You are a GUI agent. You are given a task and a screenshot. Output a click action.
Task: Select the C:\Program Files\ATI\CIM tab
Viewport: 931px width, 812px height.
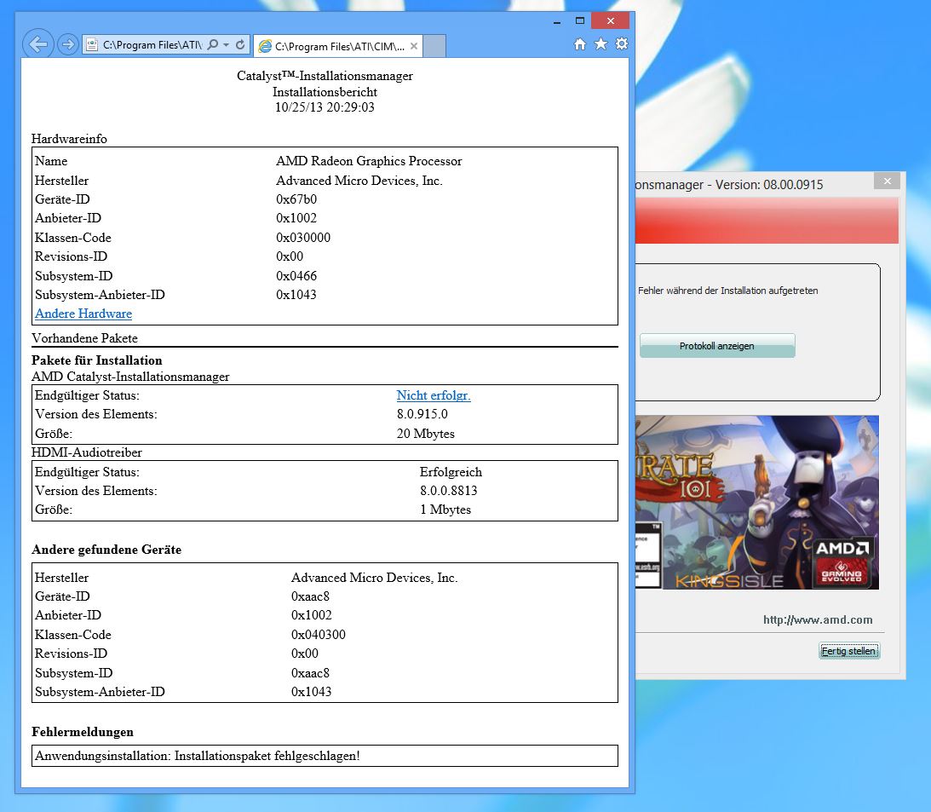coord(338,46)
